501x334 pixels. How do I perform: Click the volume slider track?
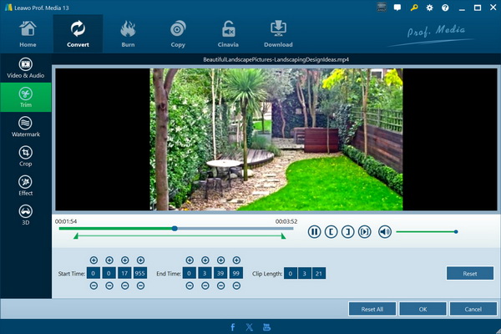[426, 232]
